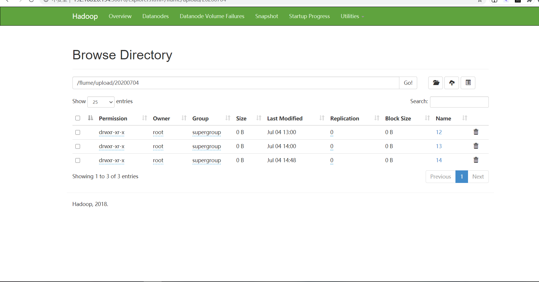The image size is (539, 282).
Task: Delete directory 14 via its trash icon
Action: 476,160
